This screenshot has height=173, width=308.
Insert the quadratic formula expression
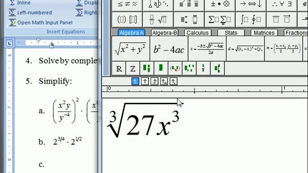pyautogui.click(x=207, y=49)
